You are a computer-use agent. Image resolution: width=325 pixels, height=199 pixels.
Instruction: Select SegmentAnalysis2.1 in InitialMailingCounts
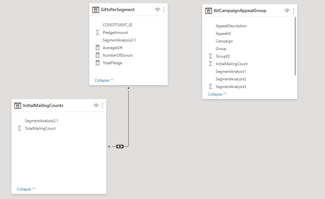pyautogui.click(x=41, y=121)
